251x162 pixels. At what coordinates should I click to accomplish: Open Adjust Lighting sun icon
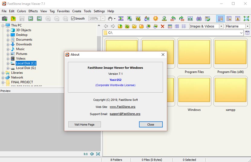(x=155, y=18)
